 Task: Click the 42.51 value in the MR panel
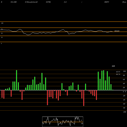118,72
